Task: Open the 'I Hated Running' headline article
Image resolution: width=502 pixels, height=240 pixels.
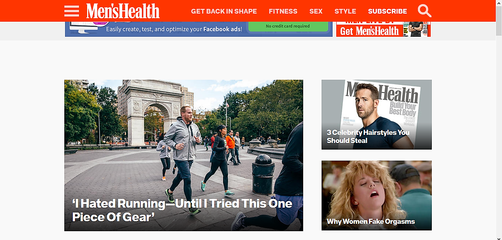Action: click(x=182, y=210)
